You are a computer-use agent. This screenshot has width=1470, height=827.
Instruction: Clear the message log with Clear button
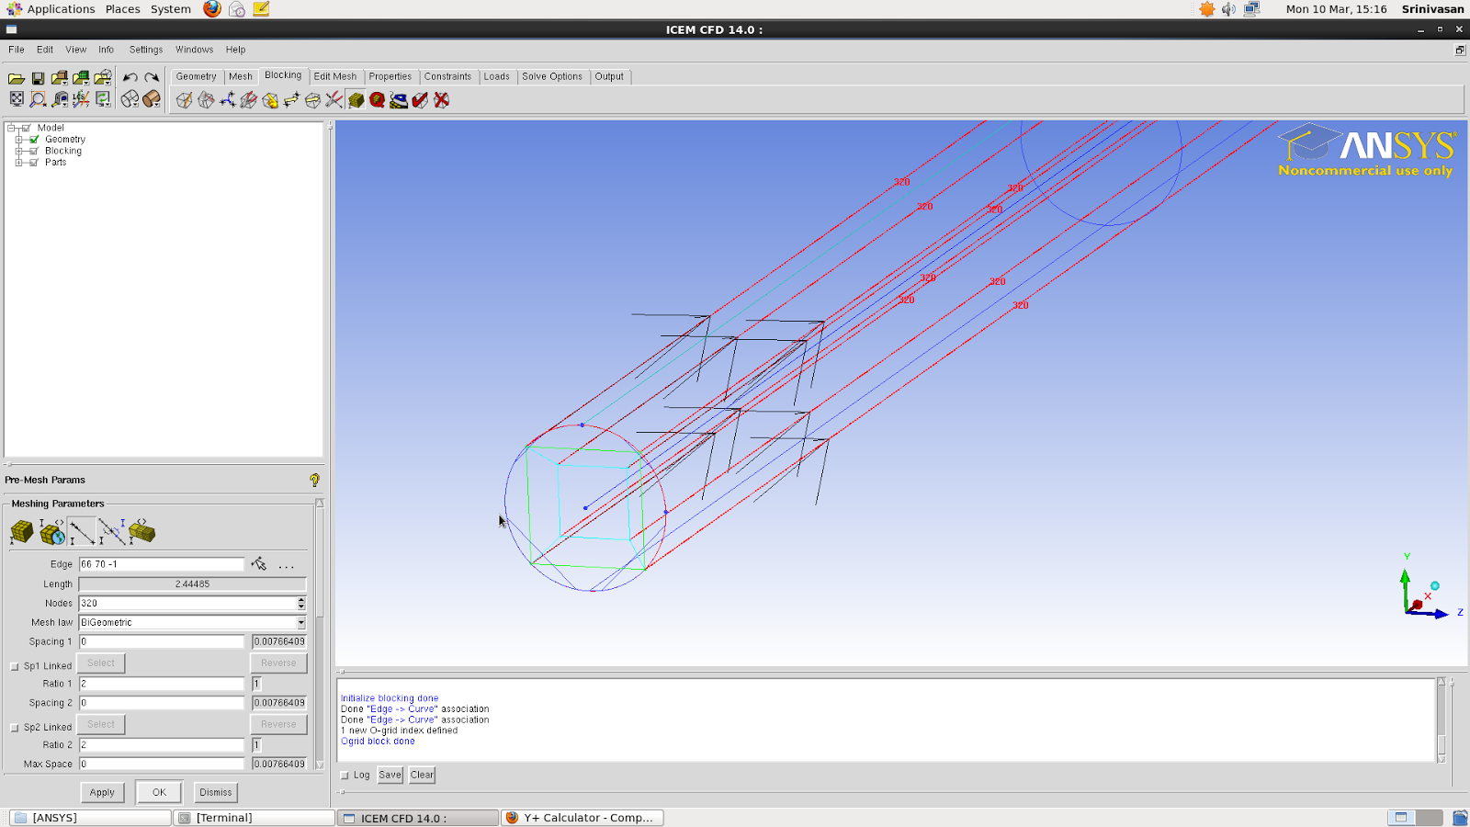coord(422,775)
